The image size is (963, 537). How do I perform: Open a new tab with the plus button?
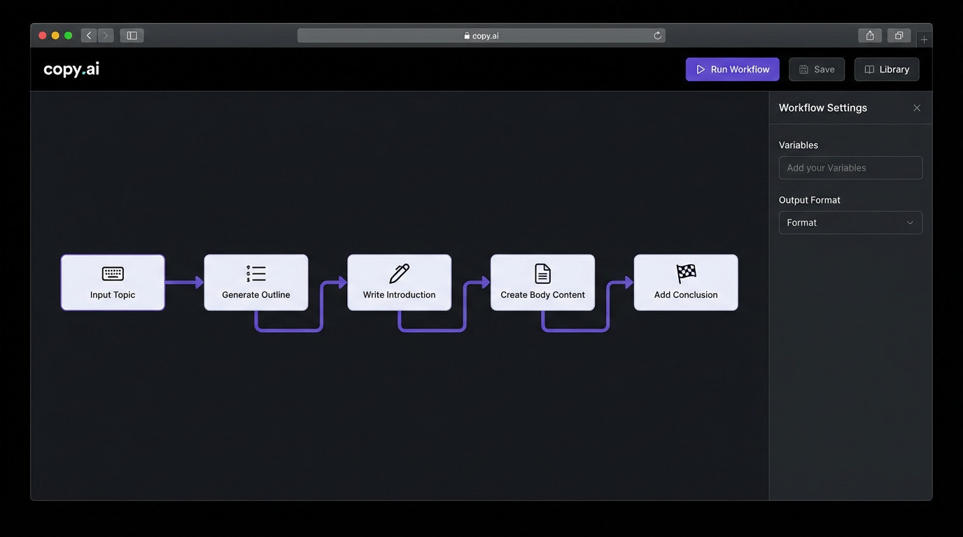click(923, 38)
